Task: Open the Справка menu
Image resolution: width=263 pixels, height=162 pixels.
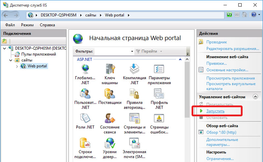Action: [x=47, y=25]
